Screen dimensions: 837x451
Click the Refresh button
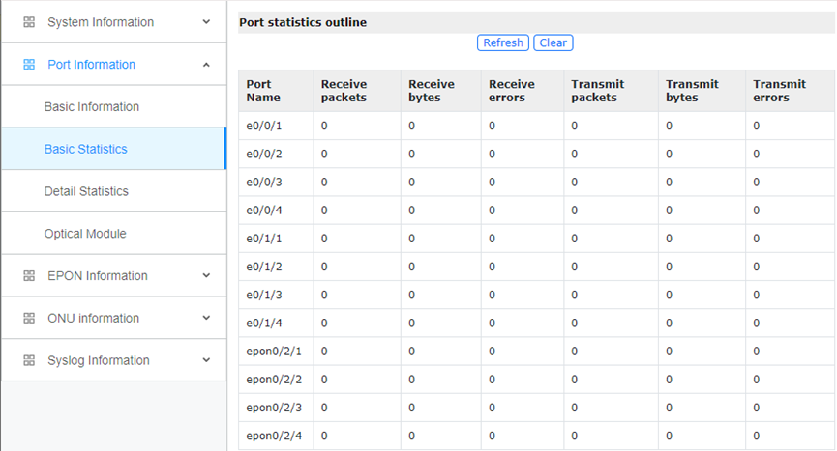point(503,42)
